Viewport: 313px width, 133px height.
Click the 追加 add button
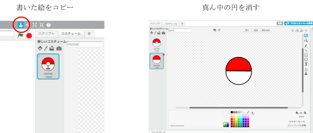click(x=256, y=30)
